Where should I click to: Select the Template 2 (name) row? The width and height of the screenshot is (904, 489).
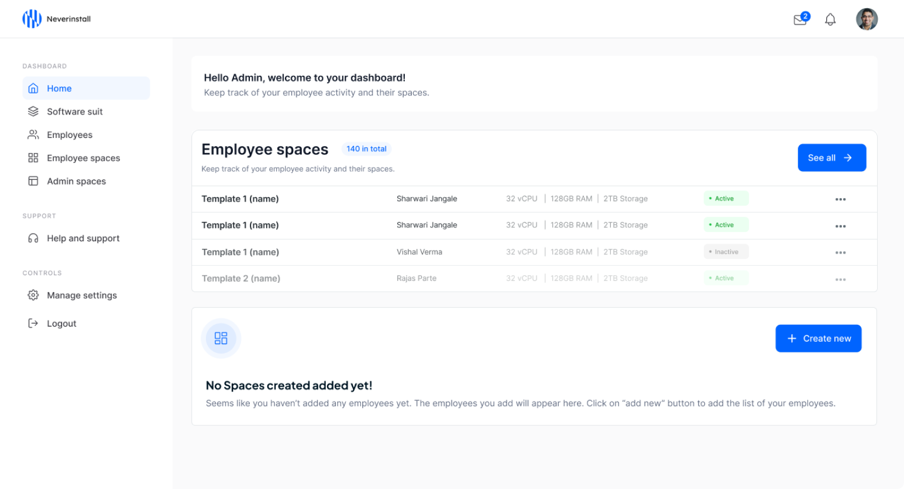tap(534, 279)
